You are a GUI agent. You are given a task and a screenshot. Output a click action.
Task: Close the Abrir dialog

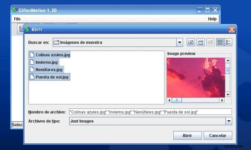(232, 29)
